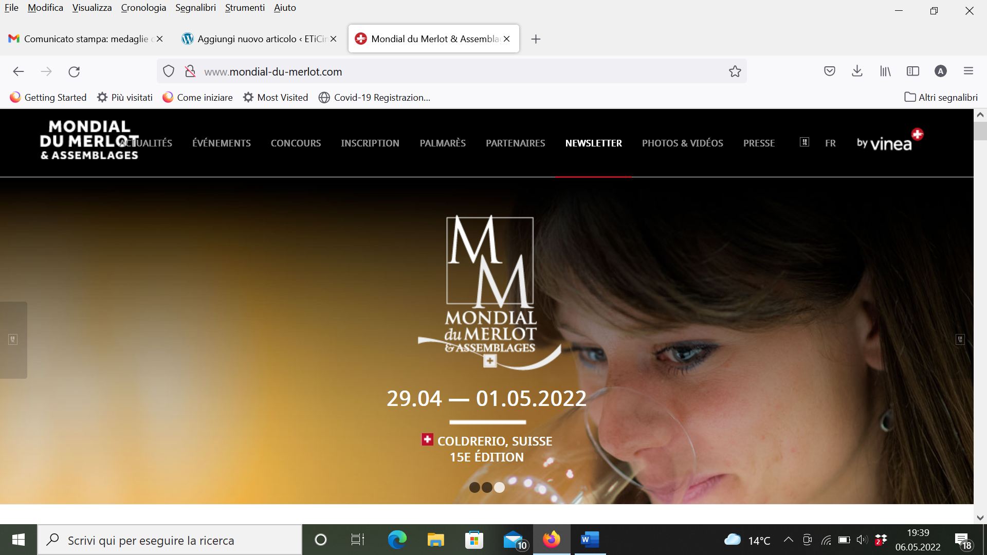Screen dimensions: 987x555
Task: Open the Modifica menu
Action: (45, 8)
